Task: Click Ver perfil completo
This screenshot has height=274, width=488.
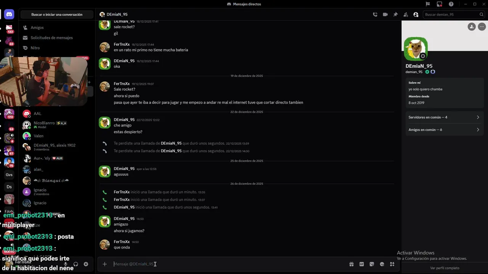Action: point(445,268)
